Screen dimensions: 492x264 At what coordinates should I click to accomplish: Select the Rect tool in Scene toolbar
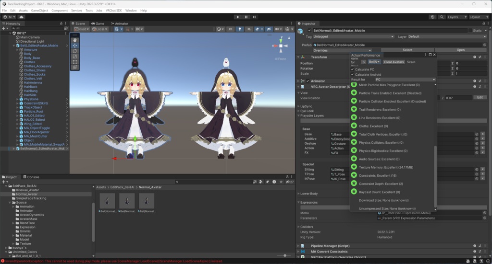pyautogui.click(x=74, y=62)
